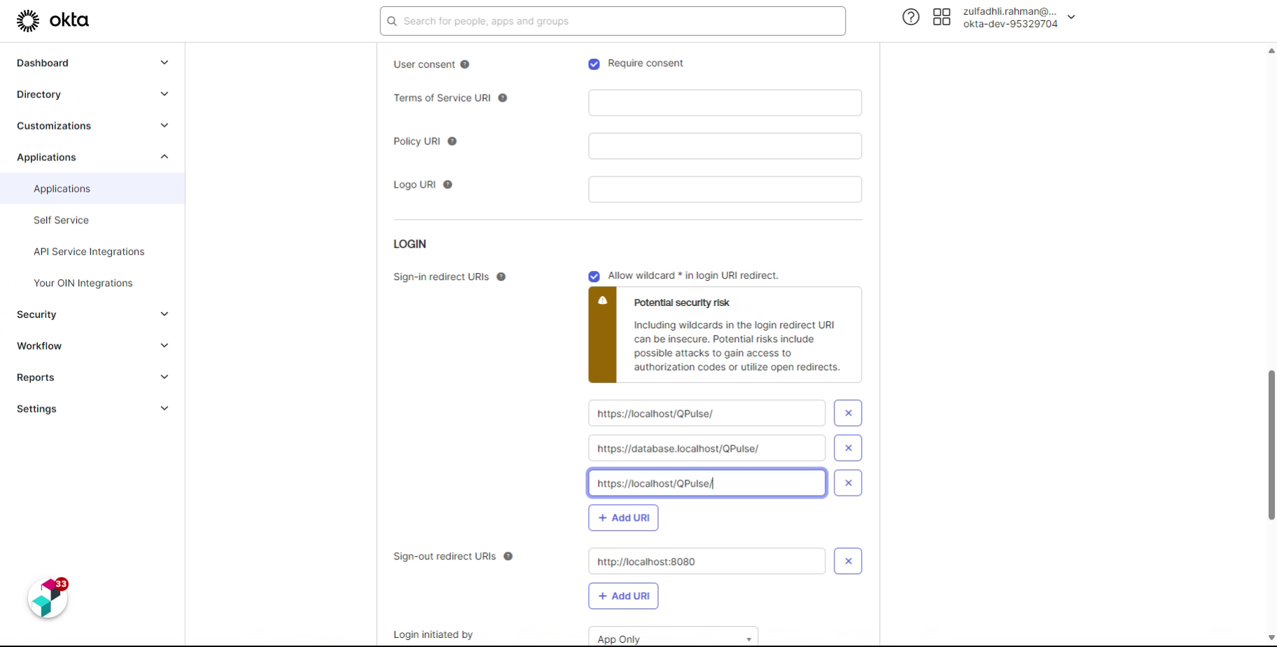Open the help question mark icon
Image resolution: width=1277 pixels, height=647 pixels.
(910, 18)
